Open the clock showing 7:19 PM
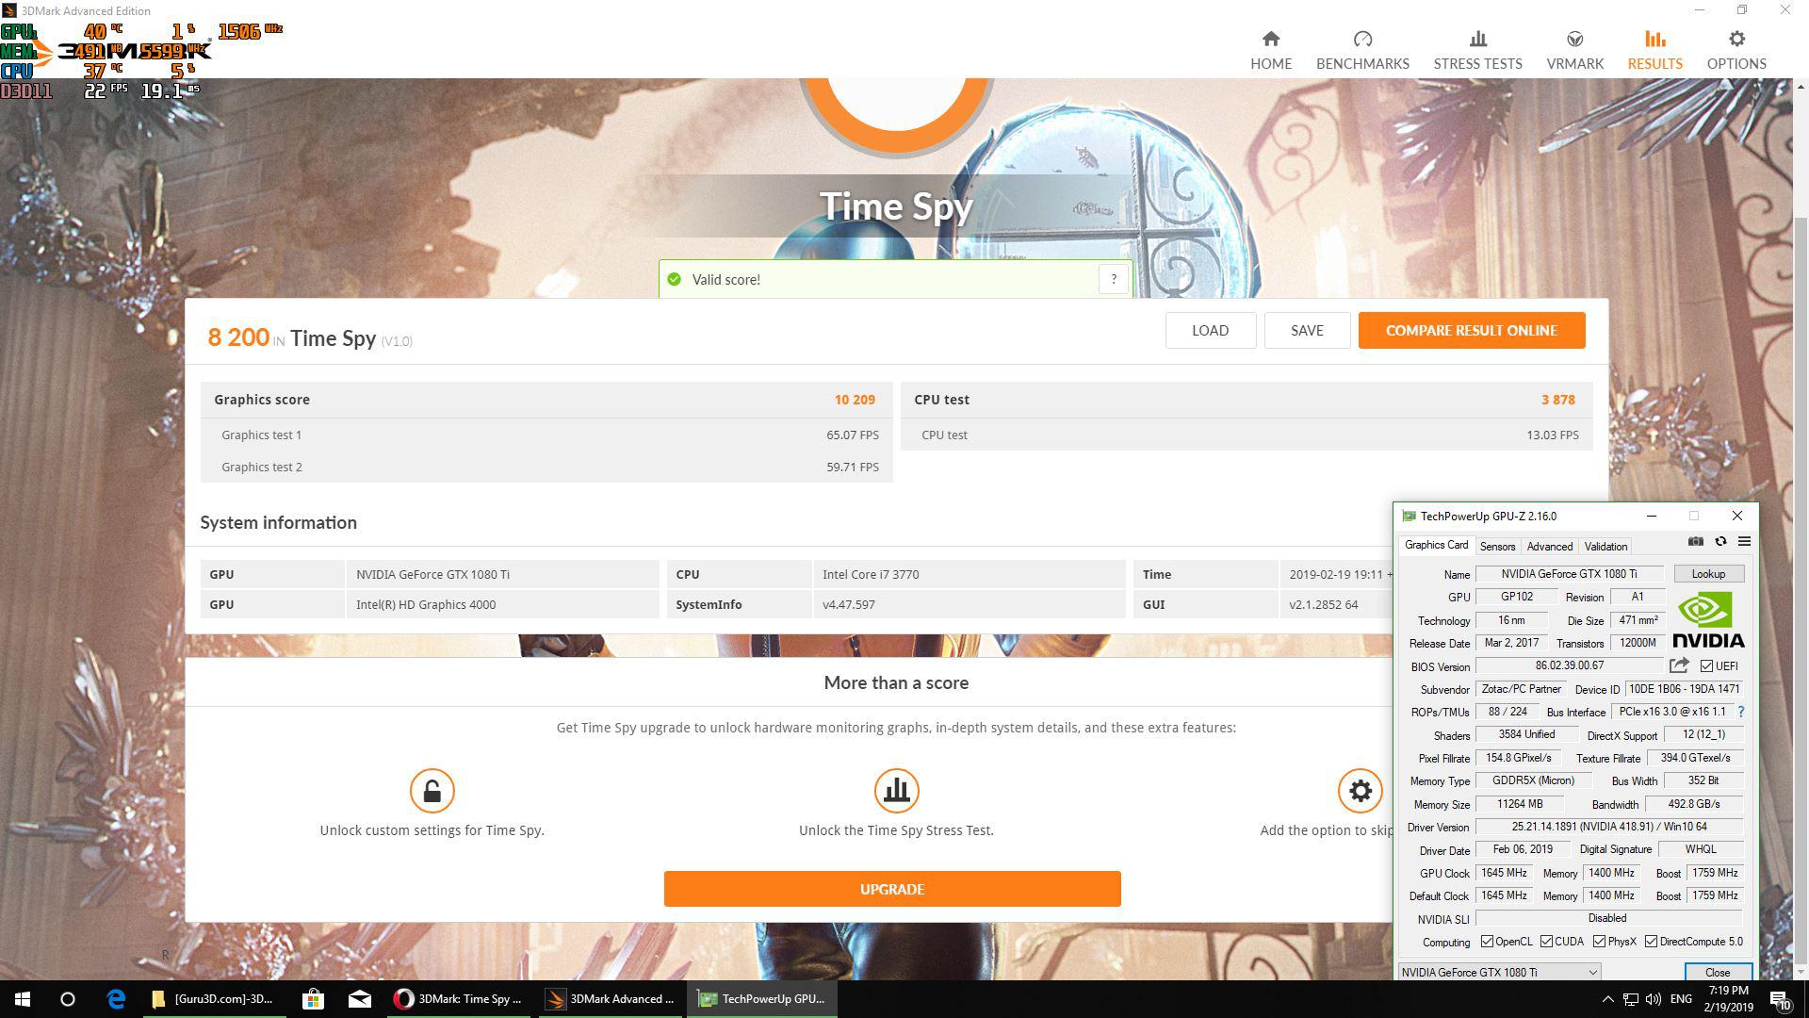Image resolution: width=1809 pixels, height=1018 pixels. (x=1727, y=999)
